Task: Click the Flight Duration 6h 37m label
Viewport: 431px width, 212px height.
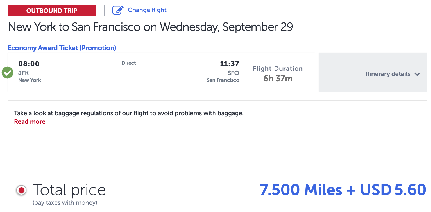Action: tap(278, 73)
